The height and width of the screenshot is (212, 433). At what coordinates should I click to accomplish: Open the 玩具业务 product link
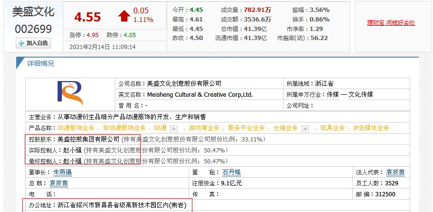click(332, 128)
